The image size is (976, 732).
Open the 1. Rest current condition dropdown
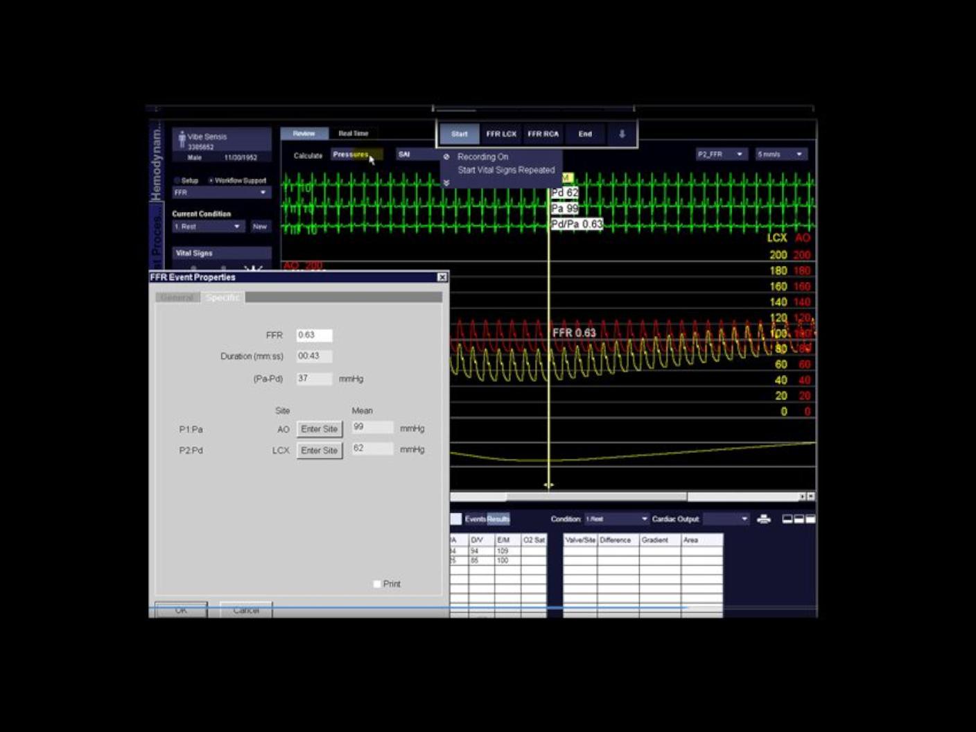(x=208, y=227)
